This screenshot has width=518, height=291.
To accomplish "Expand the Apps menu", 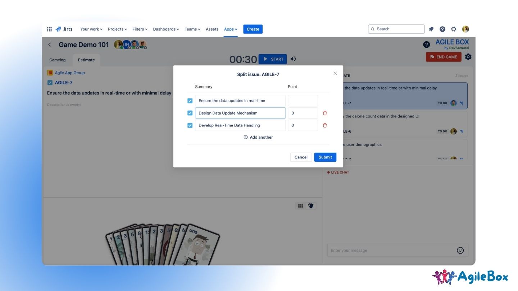I will click(x=230, y=29).
